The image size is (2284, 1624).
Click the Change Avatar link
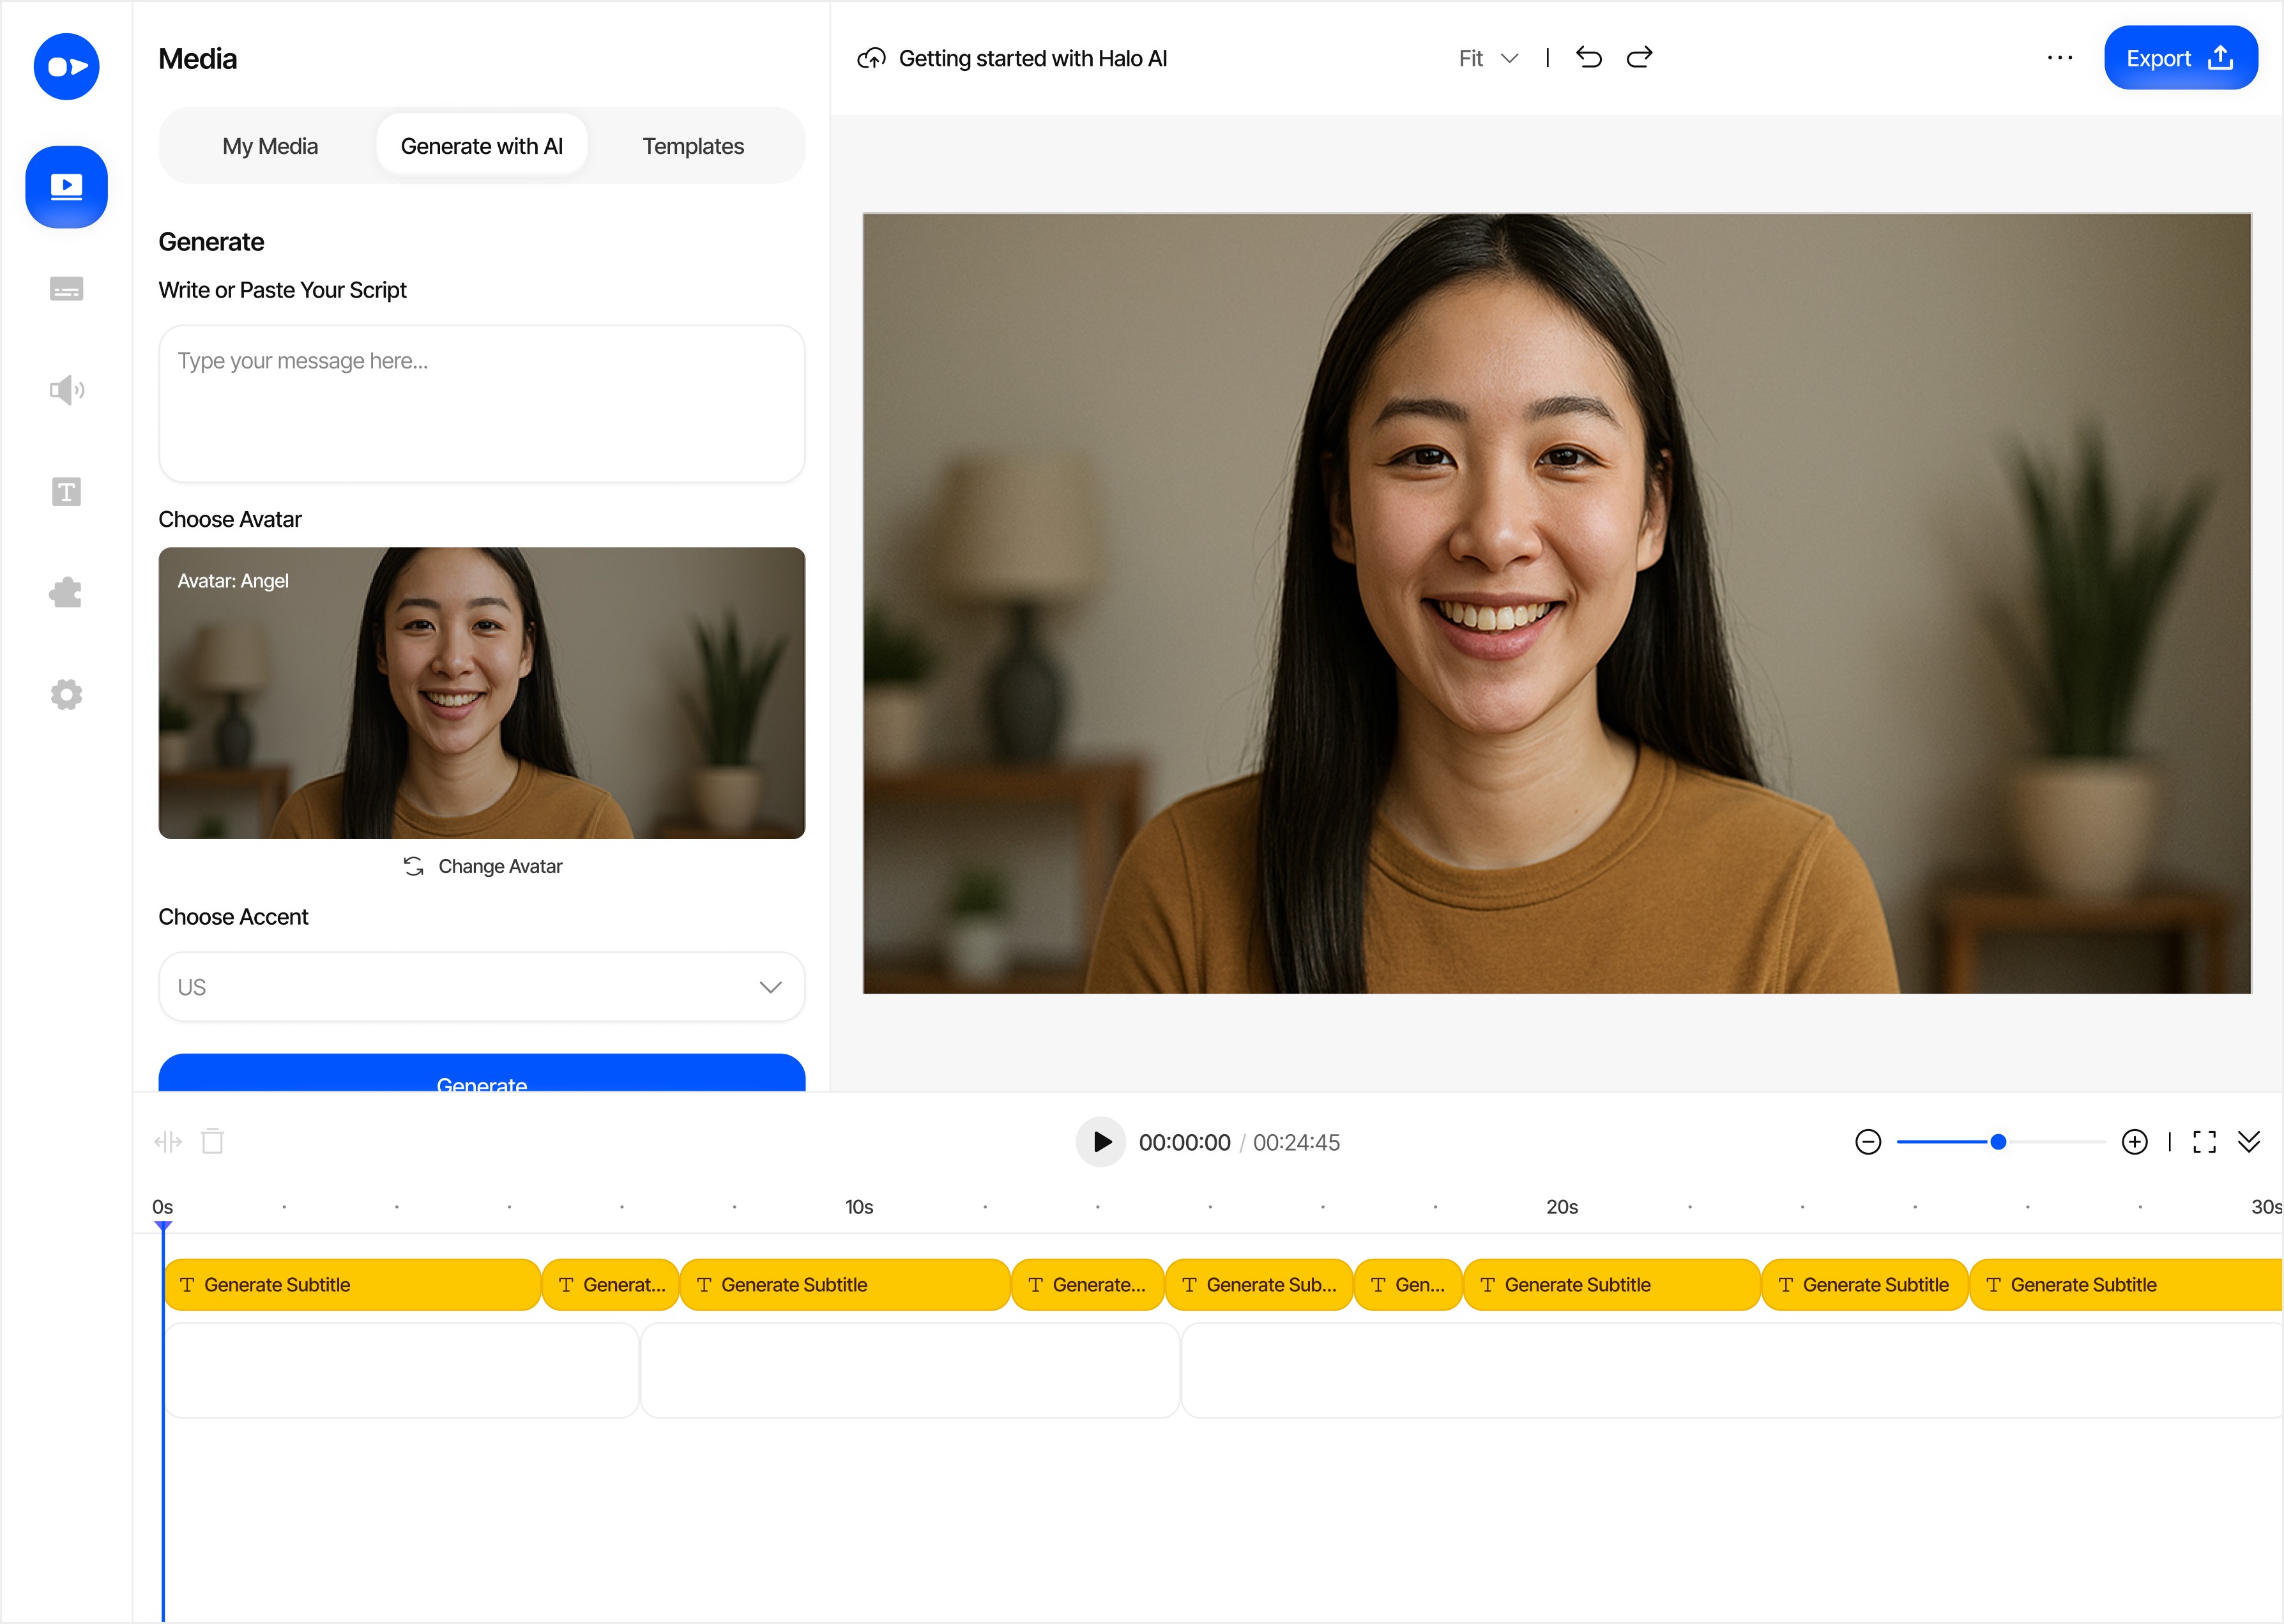pyautogui.click(x=482, y=866)
